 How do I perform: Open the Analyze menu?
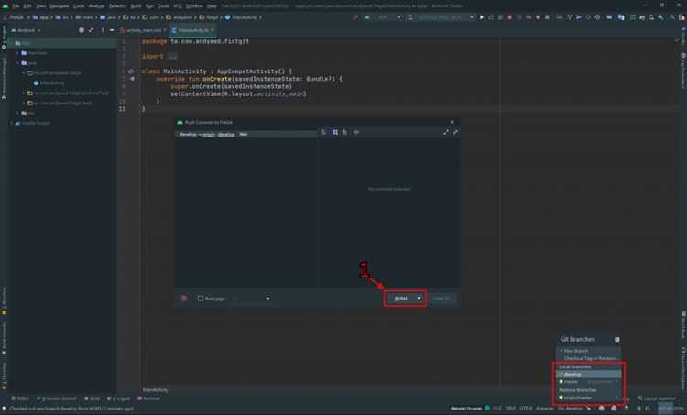pos(96,6)
